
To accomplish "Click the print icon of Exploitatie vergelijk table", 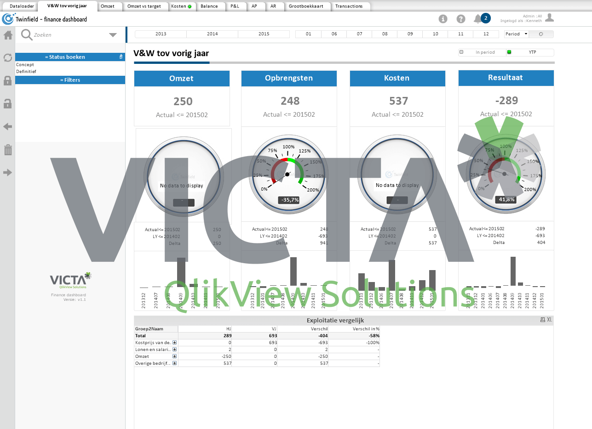I will click(x=542, y=320).
